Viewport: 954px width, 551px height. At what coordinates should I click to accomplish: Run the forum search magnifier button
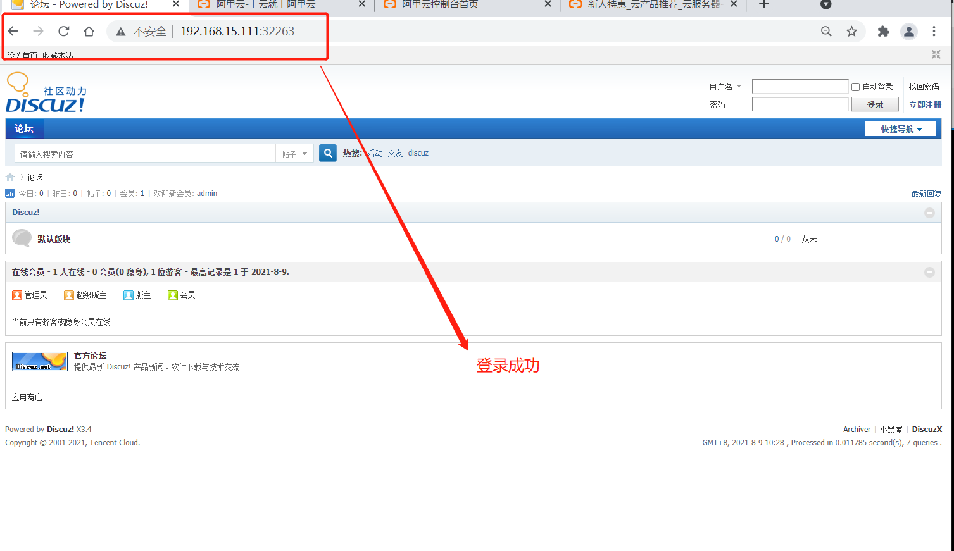328,153
